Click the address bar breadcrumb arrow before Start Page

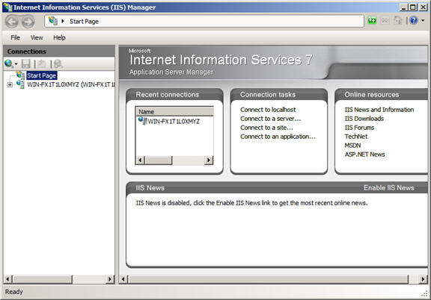[x=63, y=21]
